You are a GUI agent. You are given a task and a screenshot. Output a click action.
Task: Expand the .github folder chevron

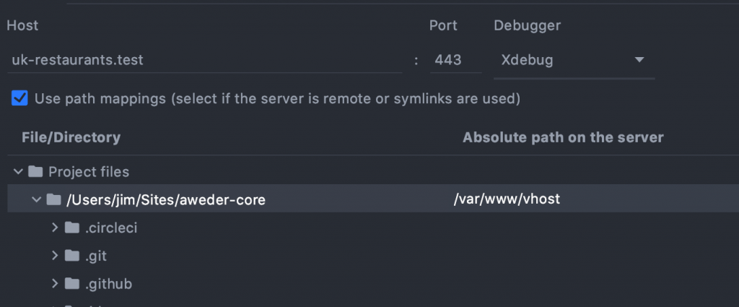click(x=55, y=284)
